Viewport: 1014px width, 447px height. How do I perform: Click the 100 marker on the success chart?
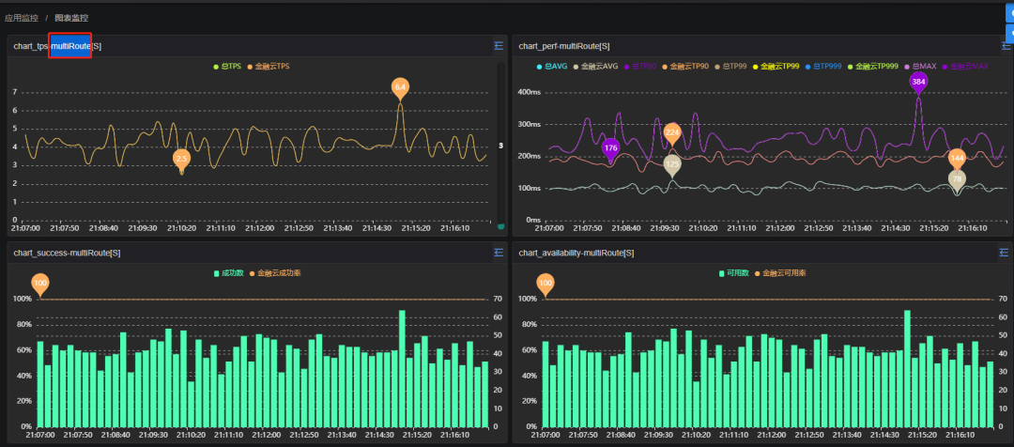[x=40, y=285]
